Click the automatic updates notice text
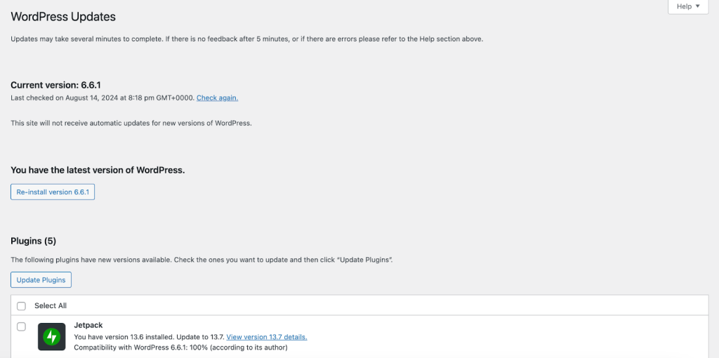 (131, 123)
